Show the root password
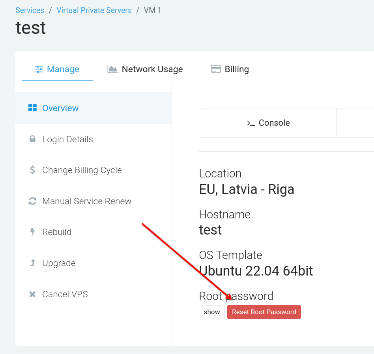Screen dimensions: 374x354 pos(211,312)
